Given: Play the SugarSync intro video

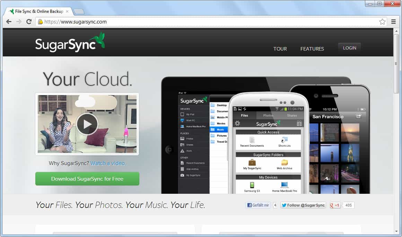Looking at the screenshot, I should point(87,124).
